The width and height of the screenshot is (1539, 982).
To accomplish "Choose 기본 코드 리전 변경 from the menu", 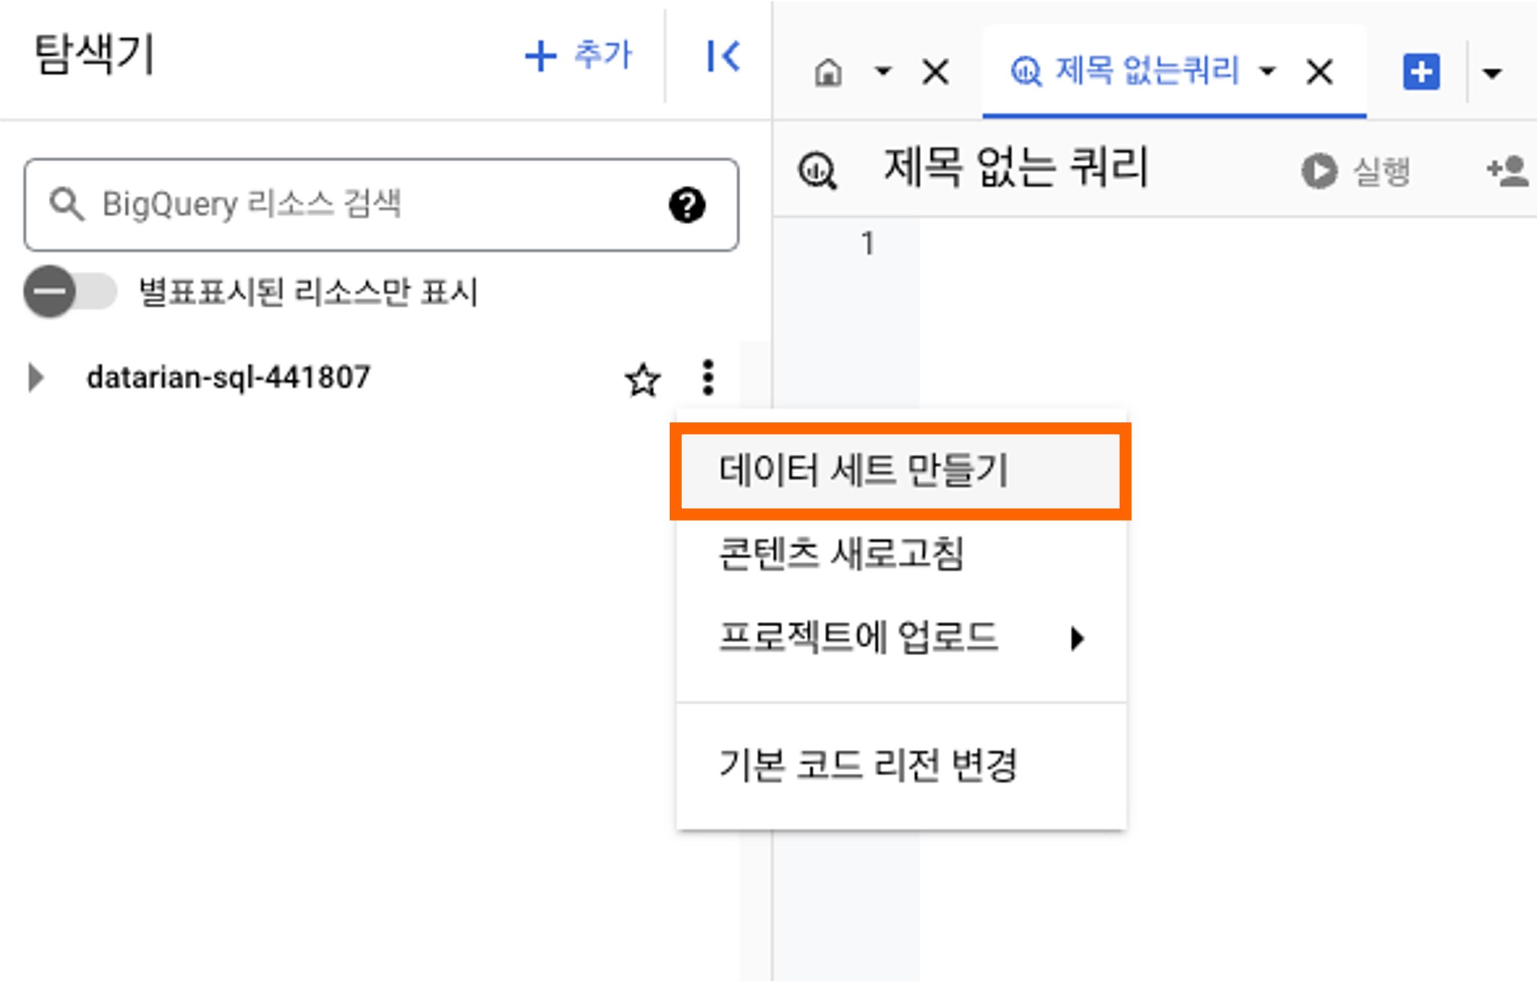I will 900,765.
